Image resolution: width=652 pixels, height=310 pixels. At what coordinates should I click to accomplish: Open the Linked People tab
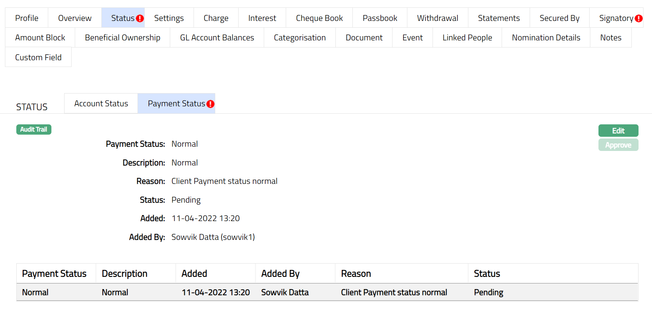point(467,38)
